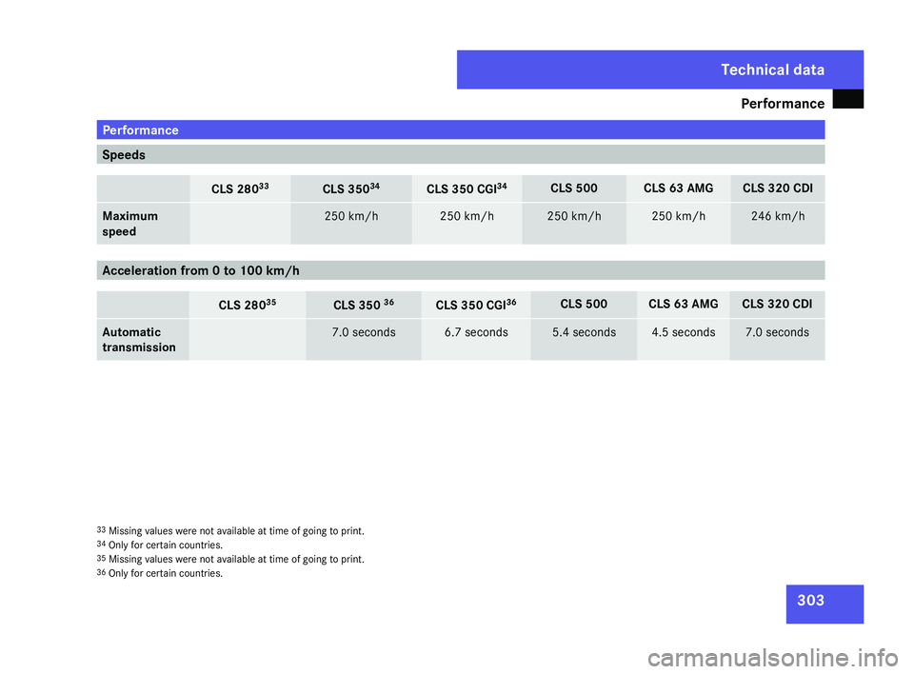Image resolution: width=914 pixels, height=674 pixels.
Task: Click the page number 303 box
Action: pos(825,604)
